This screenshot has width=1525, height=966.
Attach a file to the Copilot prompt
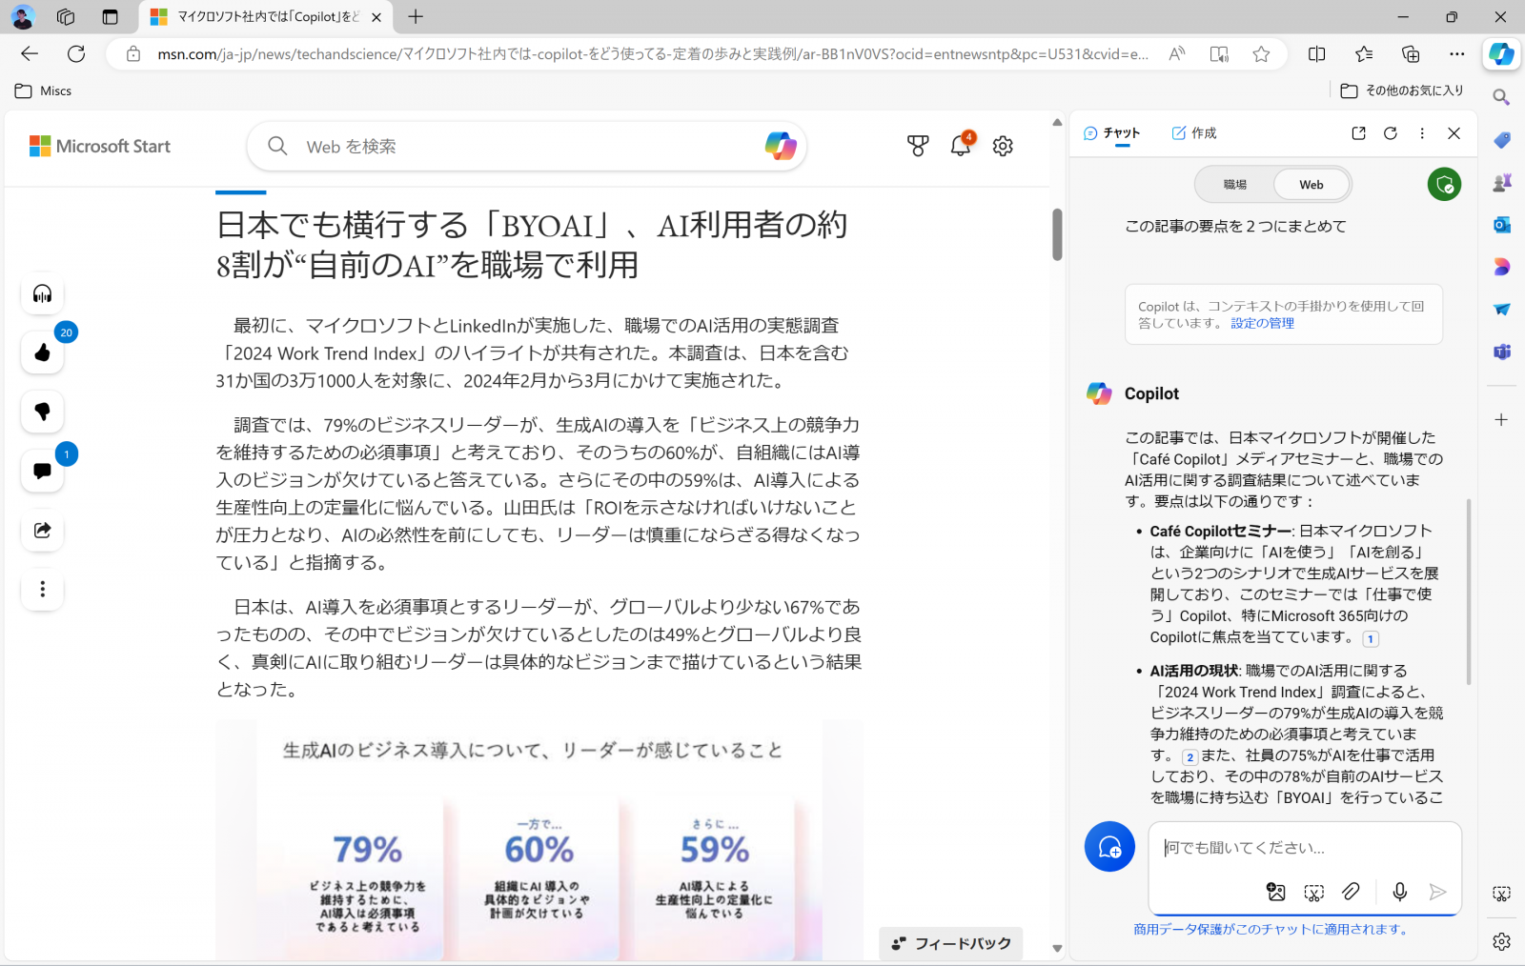click(1352, 892)
